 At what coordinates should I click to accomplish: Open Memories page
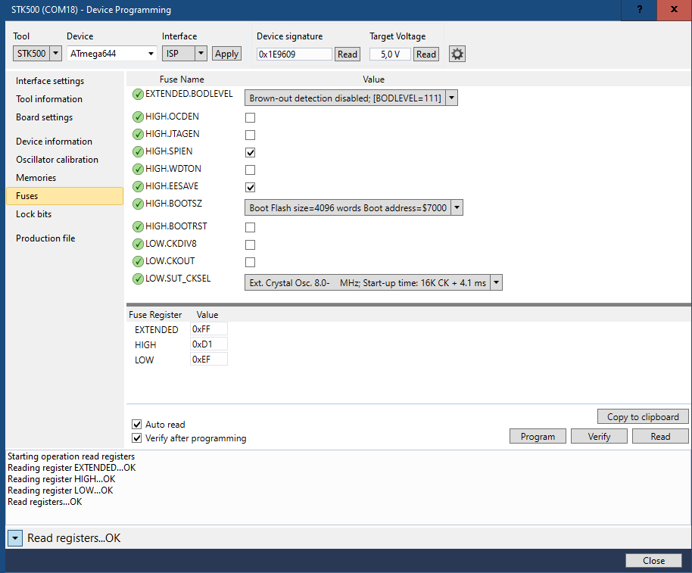[36, 178]
